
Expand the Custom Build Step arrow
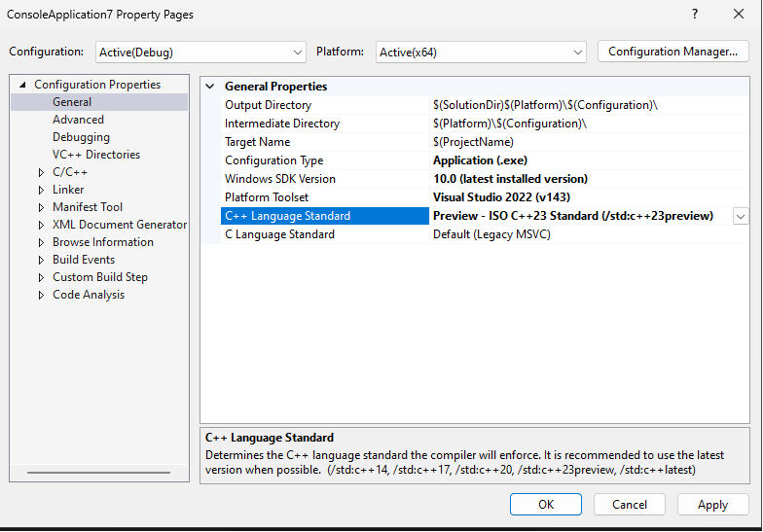point(41,278)
